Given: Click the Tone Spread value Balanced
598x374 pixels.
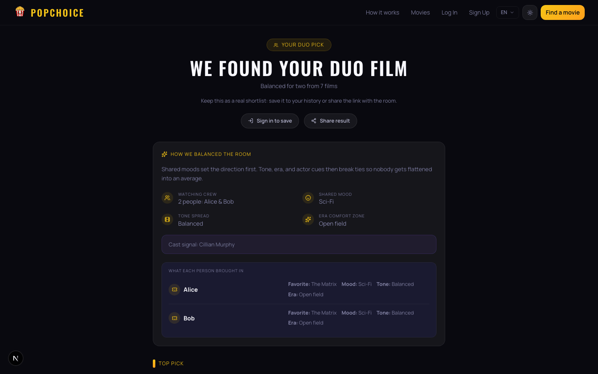Looking at the screenshot, I should click(x=191, y=224).
